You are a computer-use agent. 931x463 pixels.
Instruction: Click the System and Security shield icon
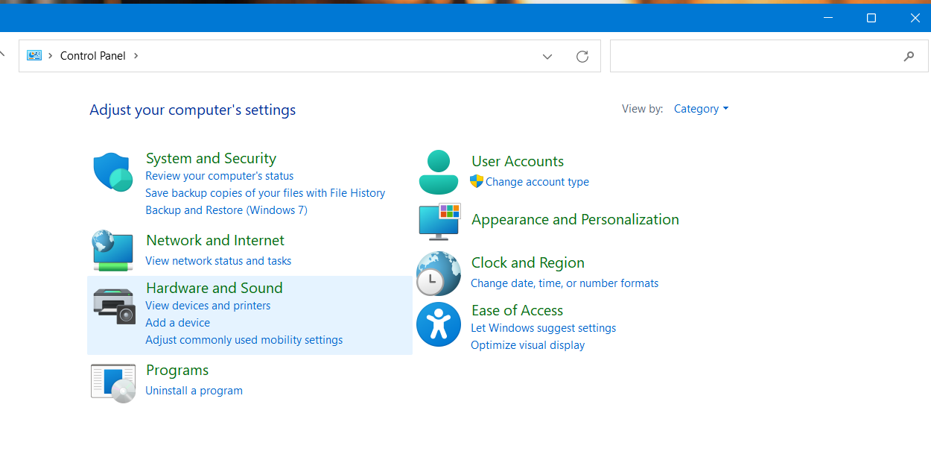click(x=113, y=172)
